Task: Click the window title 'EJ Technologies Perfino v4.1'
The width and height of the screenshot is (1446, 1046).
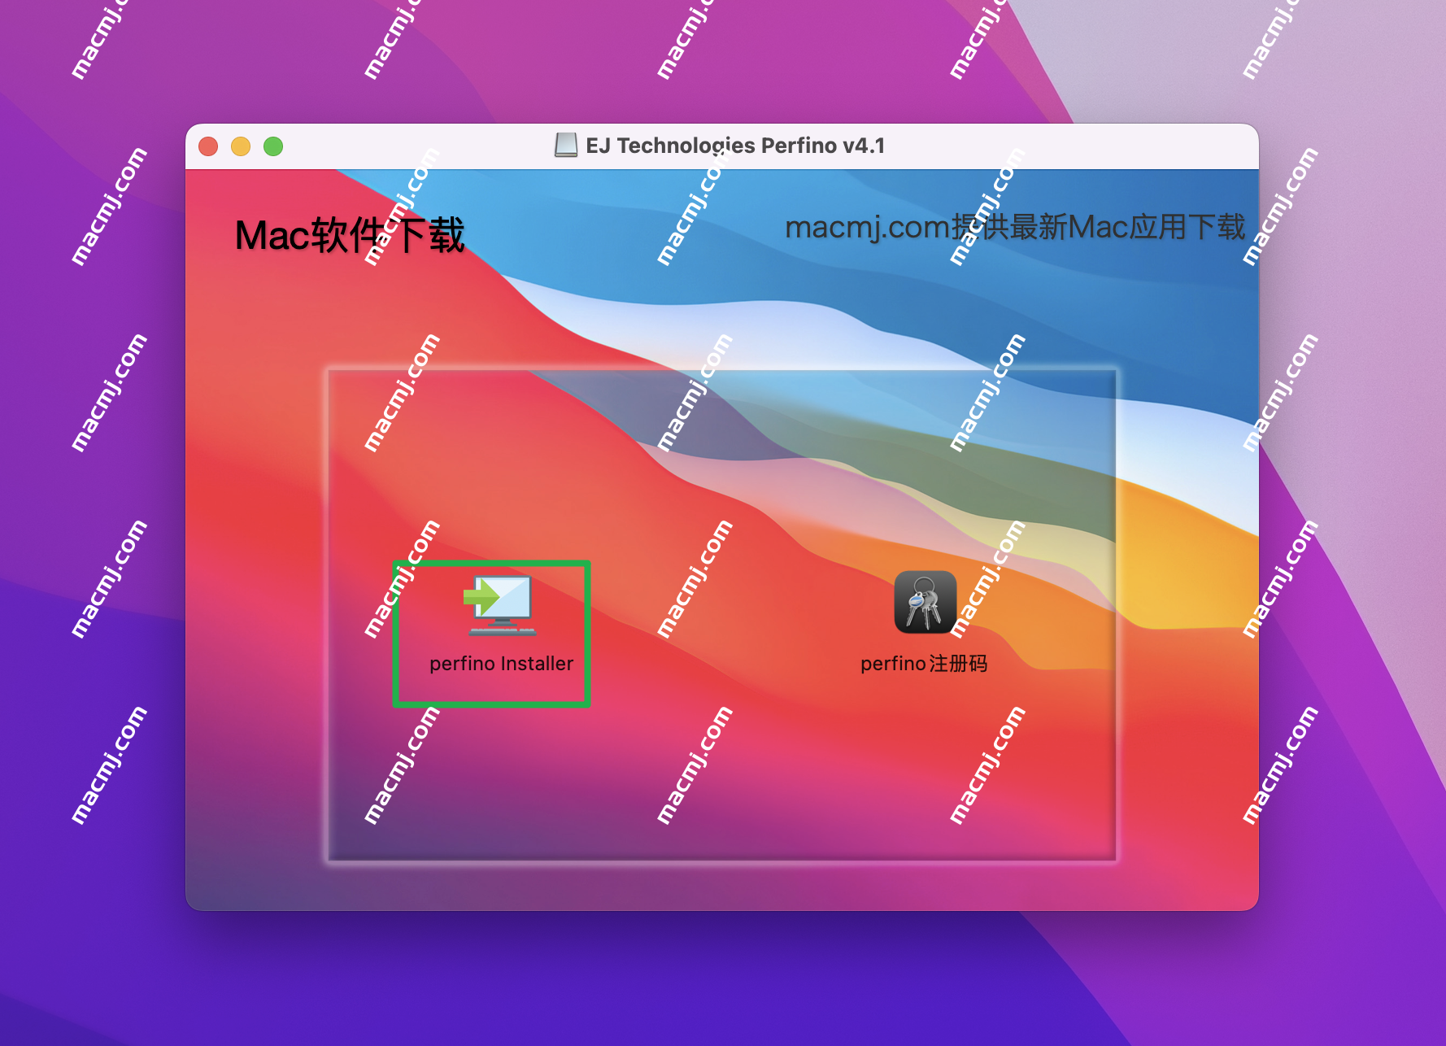Action: point(735,146)
